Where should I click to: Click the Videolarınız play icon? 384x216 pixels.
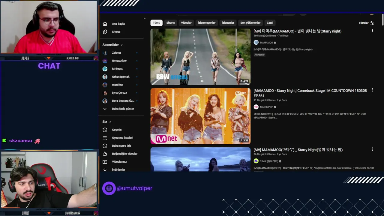[x=105, y=162]
